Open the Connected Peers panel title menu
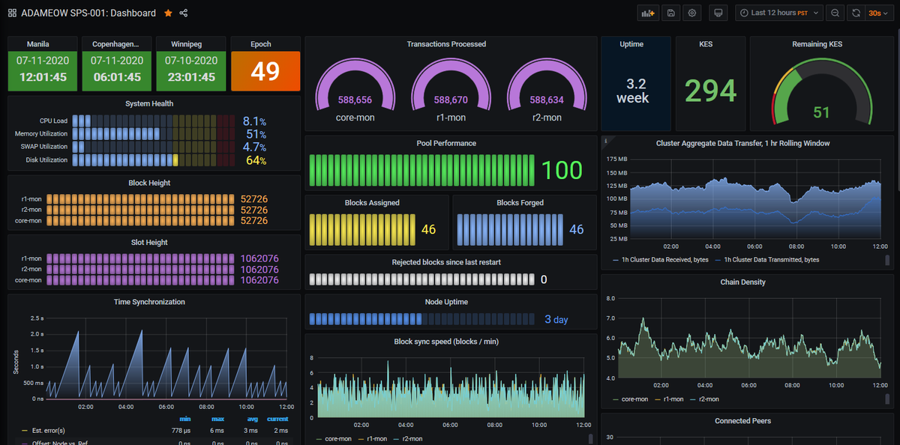Screen dimensions: 900x445 point(742,421)
